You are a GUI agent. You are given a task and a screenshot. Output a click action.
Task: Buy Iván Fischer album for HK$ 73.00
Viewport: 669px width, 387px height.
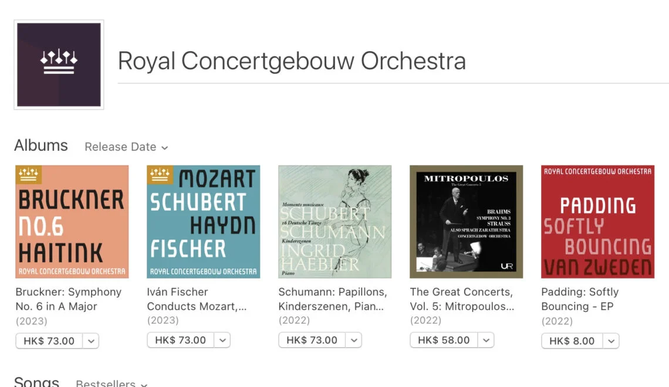181,340
